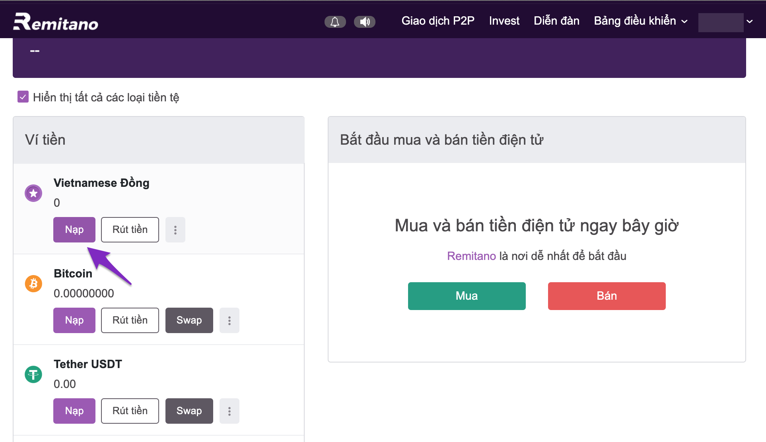
Task: Expand the chevron beside the username field
Action: tap(750, 22)
